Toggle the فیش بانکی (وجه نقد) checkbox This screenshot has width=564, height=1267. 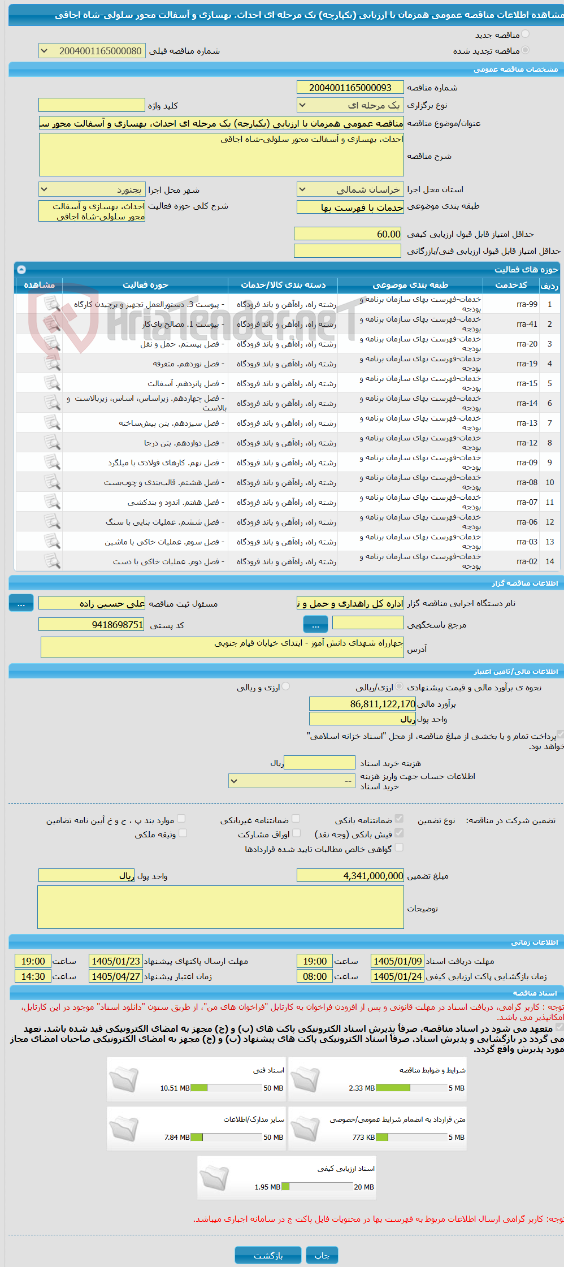[399, 833]
